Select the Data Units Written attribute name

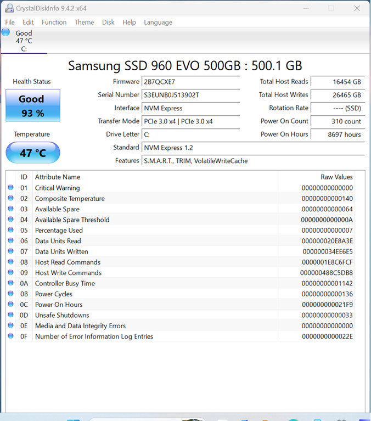[x=61, y=251]
